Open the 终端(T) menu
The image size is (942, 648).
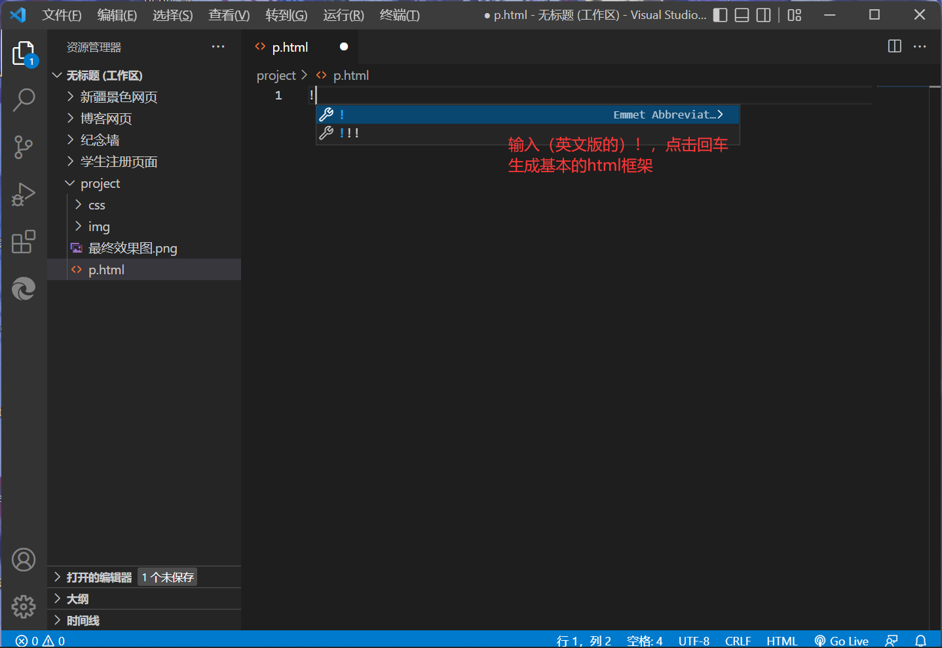click(x=400, y=15)
